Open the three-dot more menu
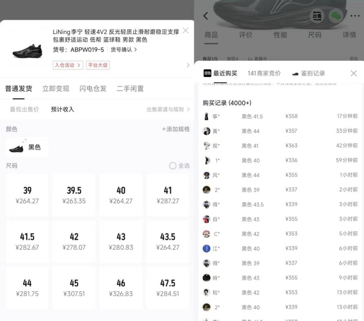 tap(355, 16)
